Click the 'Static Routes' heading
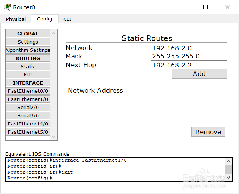This screenshot has width=239, height=194. point(147,38)
